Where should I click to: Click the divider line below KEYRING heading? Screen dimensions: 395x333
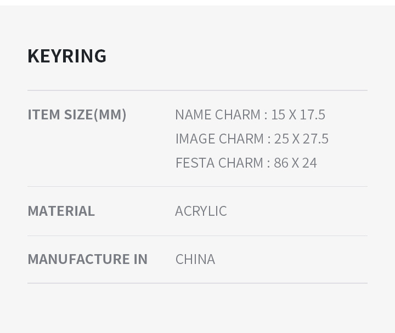(x=198, y=90)
